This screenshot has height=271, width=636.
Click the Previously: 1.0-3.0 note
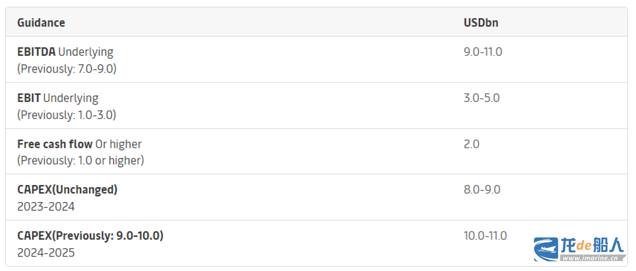point(67,115)
